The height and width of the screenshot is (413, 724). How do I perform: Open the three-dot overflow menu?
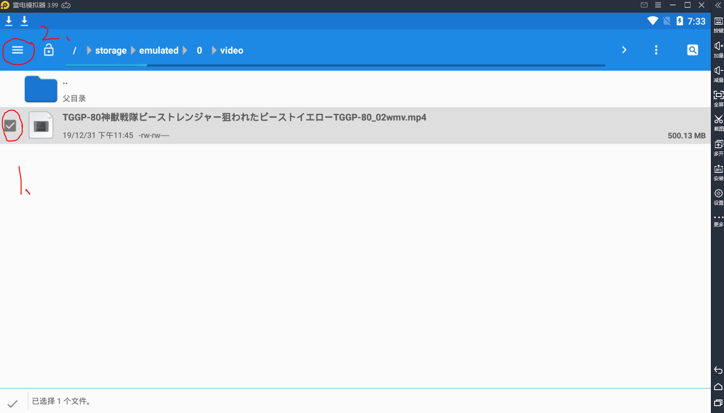tap(656, 50)
